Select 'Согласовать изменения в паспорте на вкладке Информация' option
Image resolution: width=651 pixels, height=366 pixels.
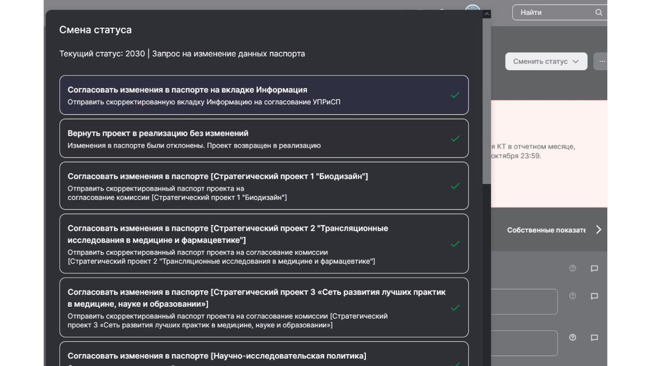(x=264, y=95)
